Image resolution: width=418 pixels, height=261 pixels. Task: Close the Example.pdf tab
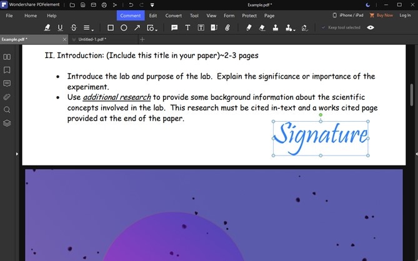pos(64,39)
